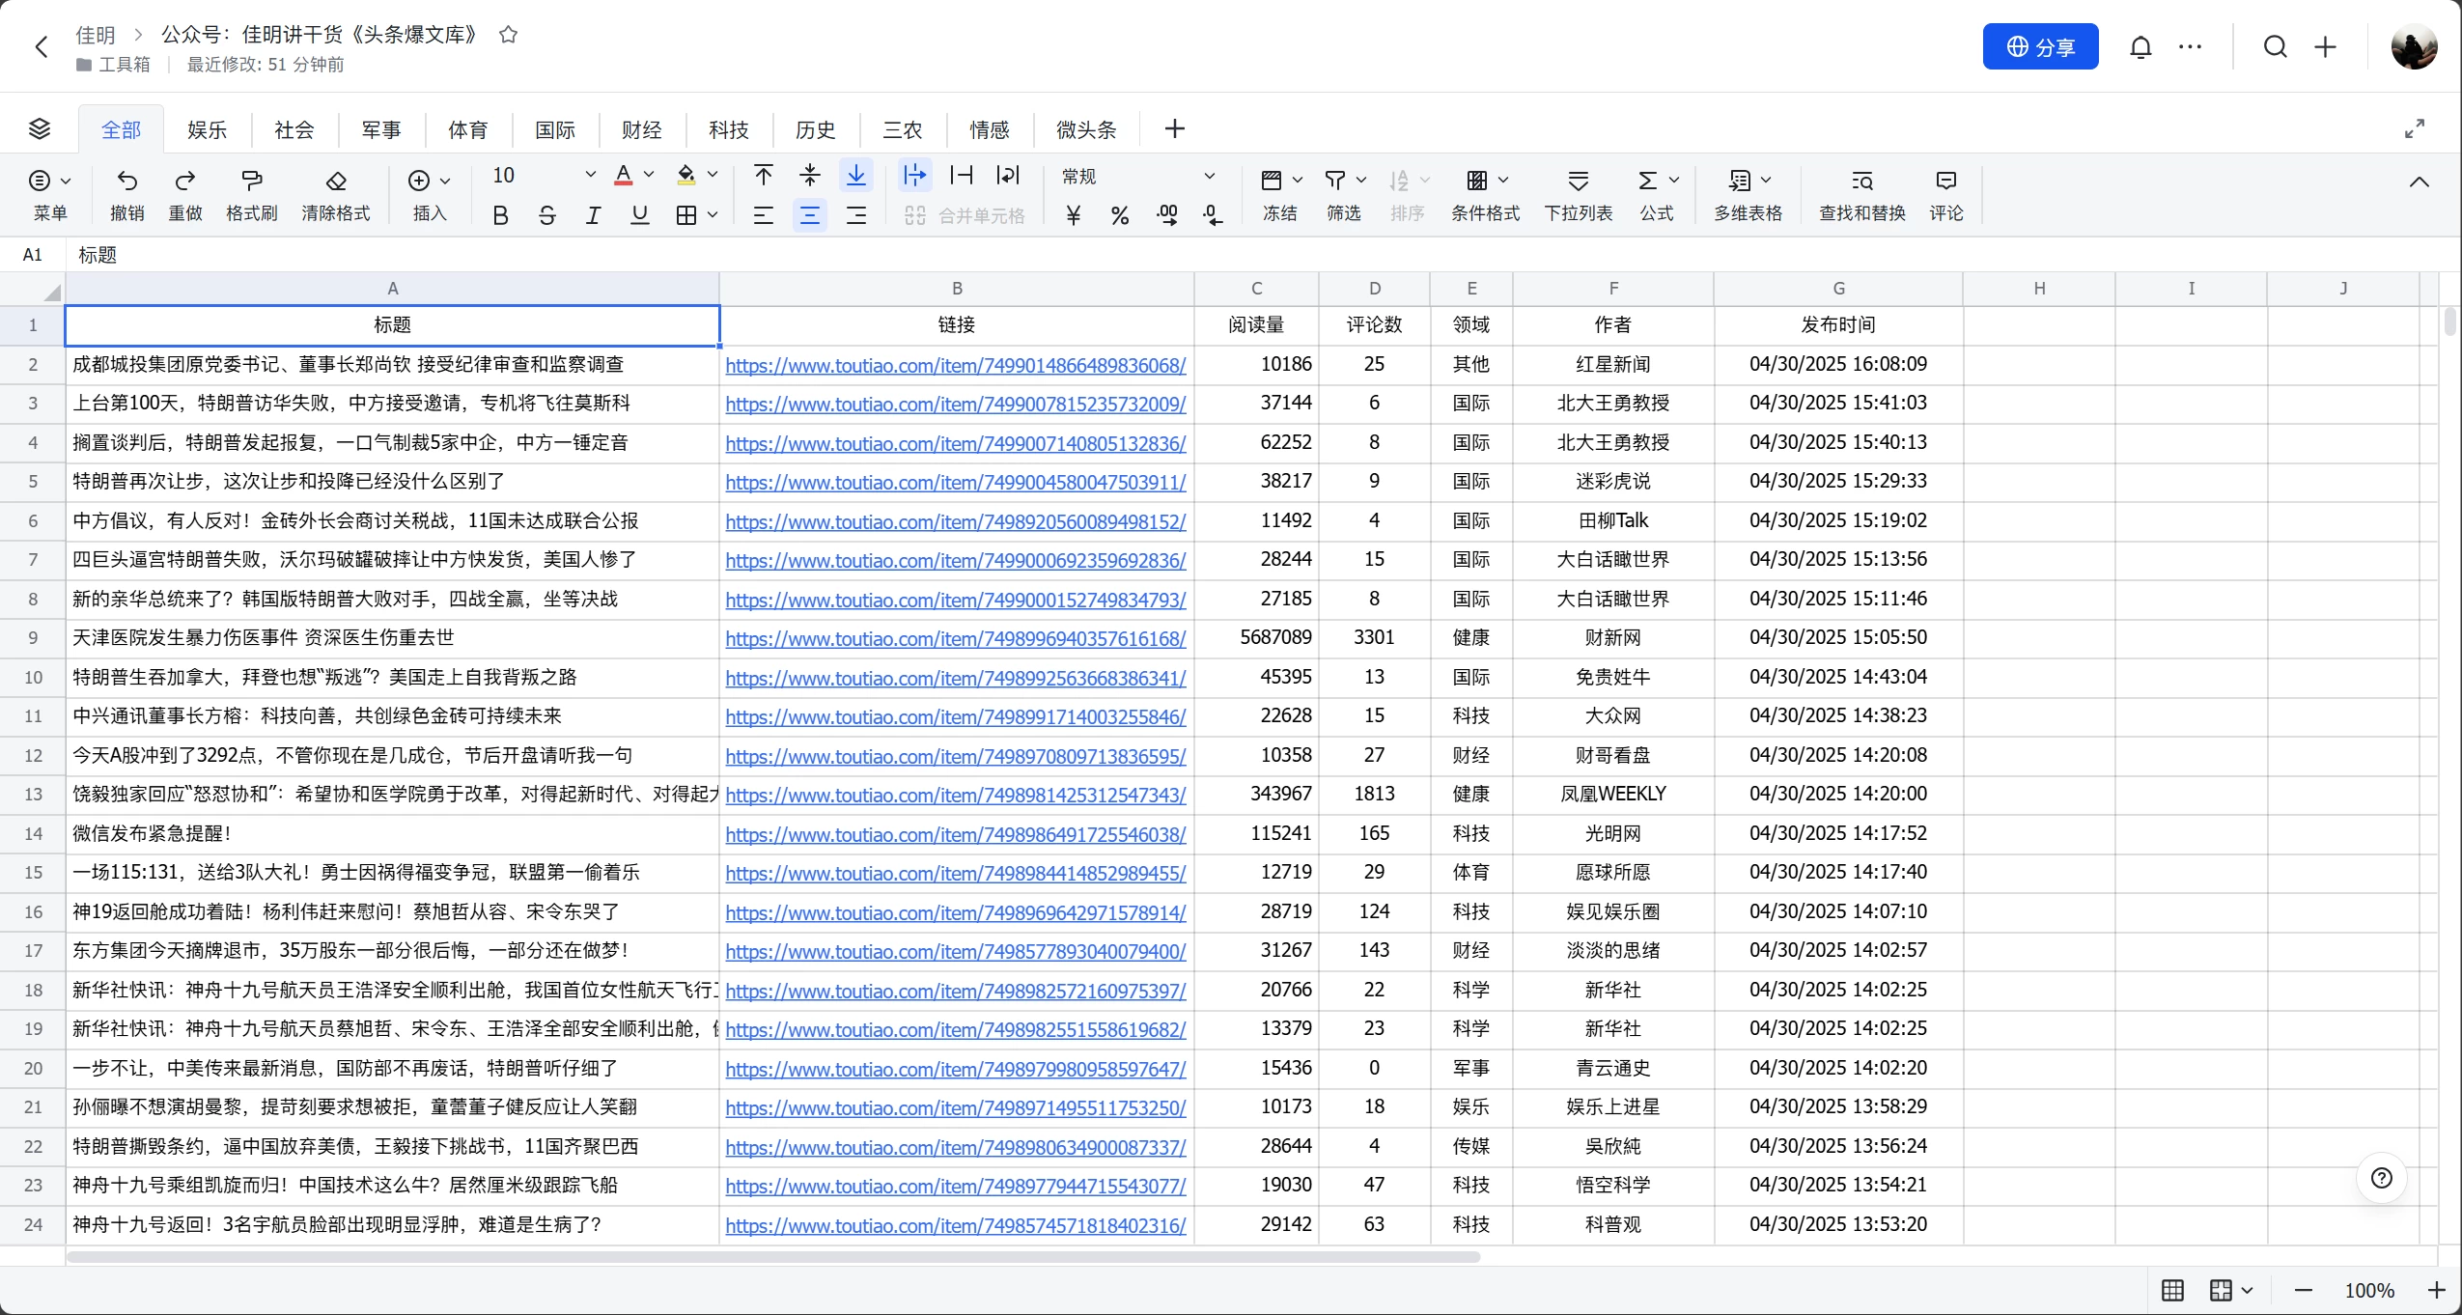Screen dimensions: 2462x1315
Task: Open the Insert (插入) menu
Action: tap(430, 193)
